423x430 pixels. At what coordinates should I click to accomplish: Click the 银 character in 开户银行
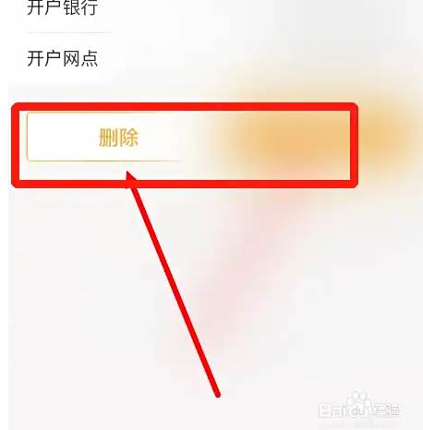click(71, 6)
